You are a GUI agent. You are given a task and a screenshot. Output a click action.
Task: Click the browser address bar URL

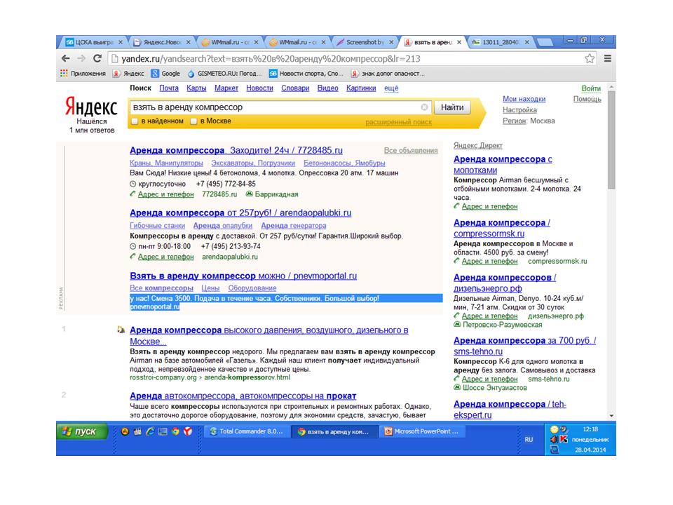point(271,59)
